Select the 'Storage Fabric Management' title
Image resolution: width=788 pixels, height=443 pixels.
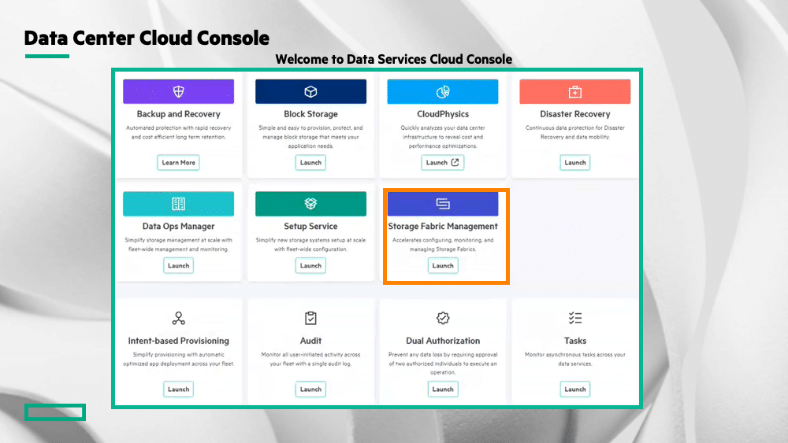(443, 227)
